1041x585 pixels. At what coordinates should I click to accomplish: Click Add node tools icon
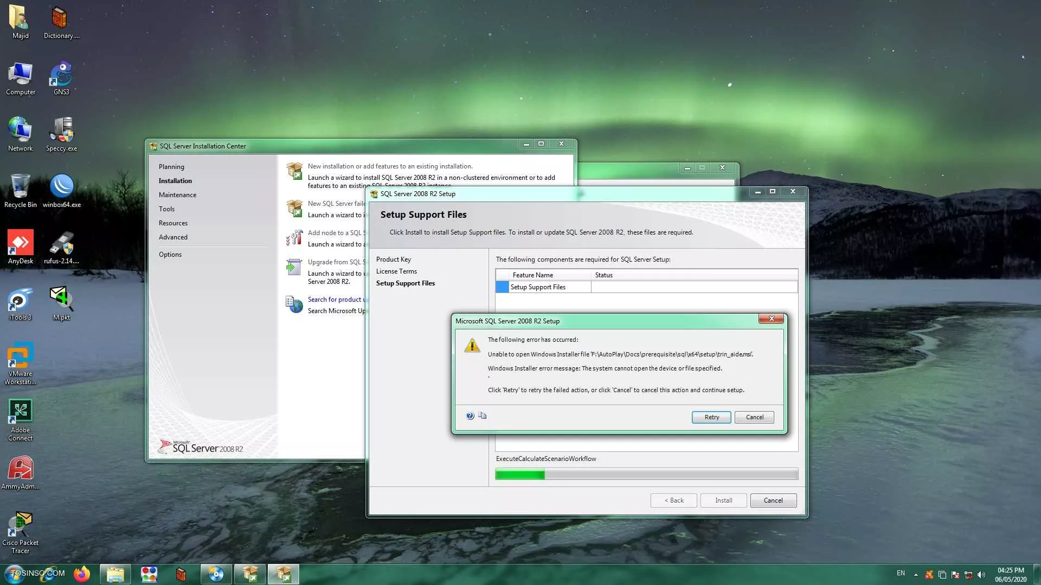coord(294,238)
